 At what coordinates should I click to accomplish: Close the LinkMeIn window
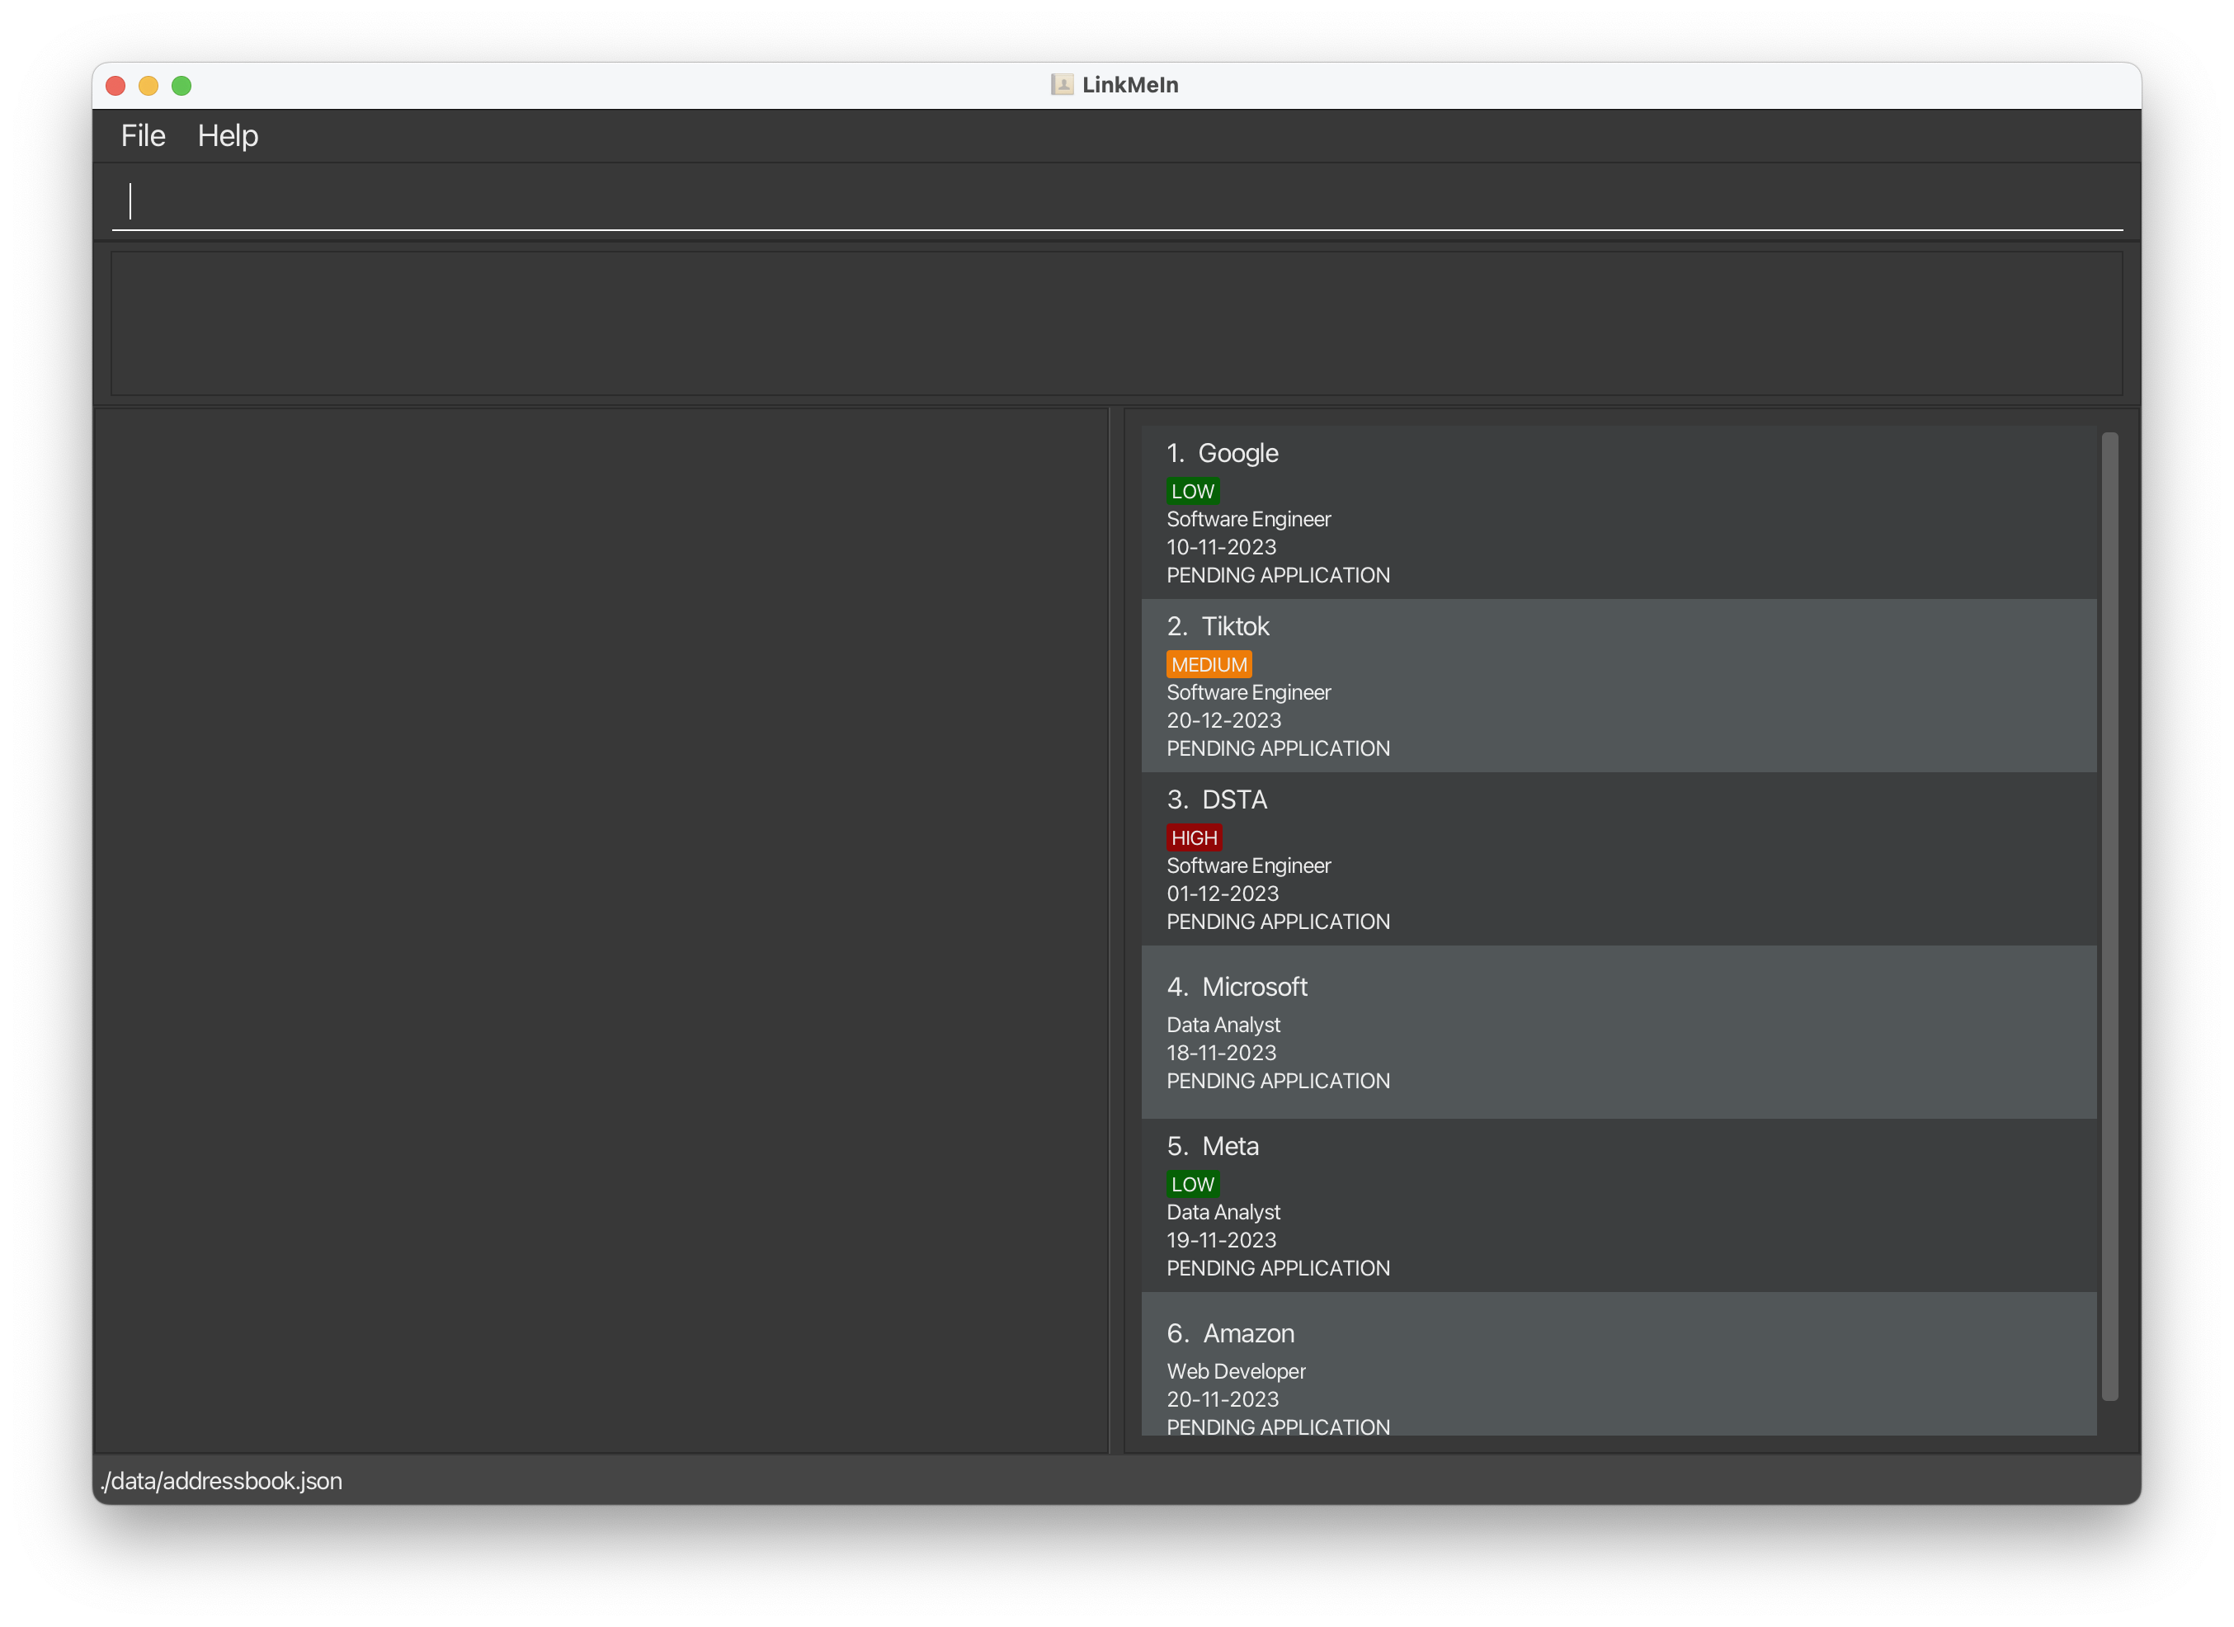[115, 86]
